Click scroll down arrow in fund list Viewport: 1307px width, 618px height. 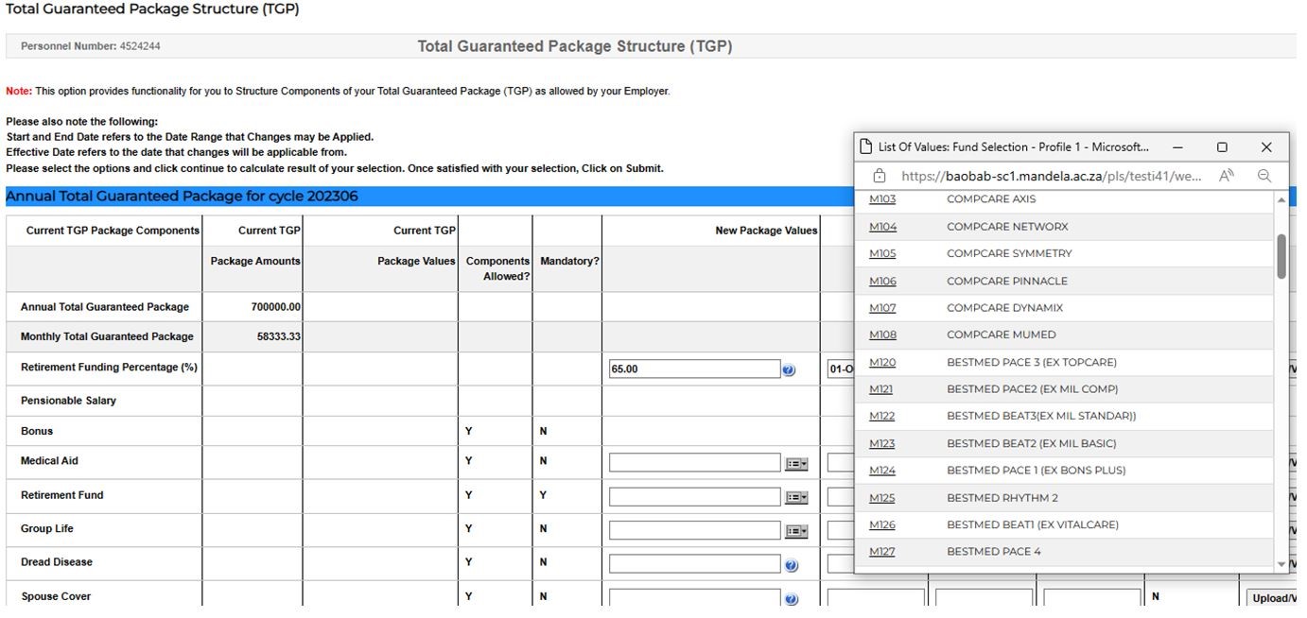click(x=1281, y=564)
